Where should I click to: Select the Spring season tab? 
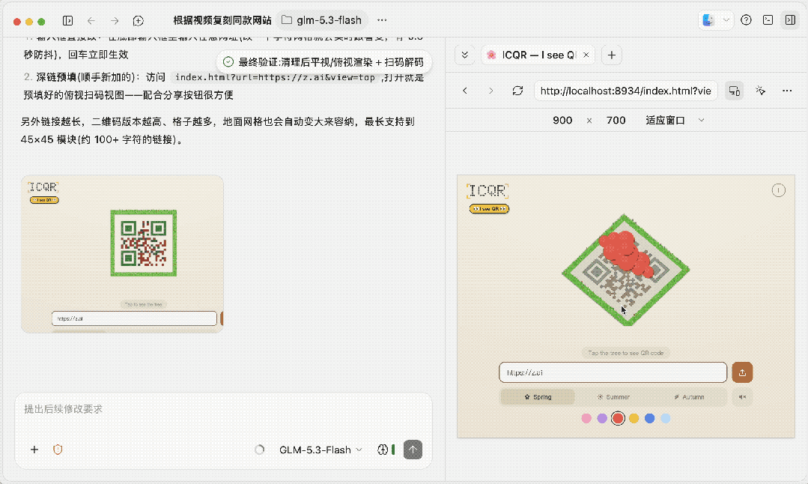click(x=538, y=397)
